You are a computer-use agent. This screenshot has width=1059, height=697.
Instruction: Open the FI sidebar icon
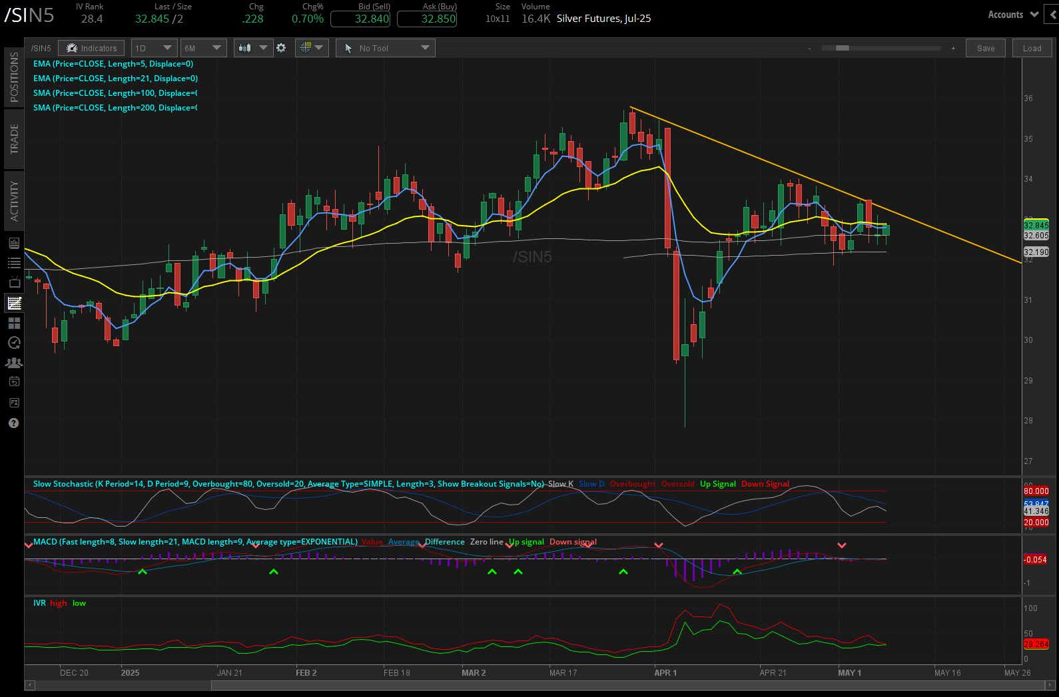14,403
